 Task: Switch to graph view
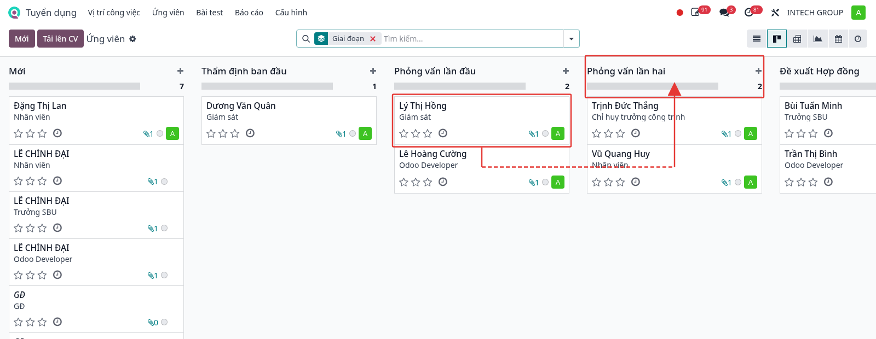point(817,39)
